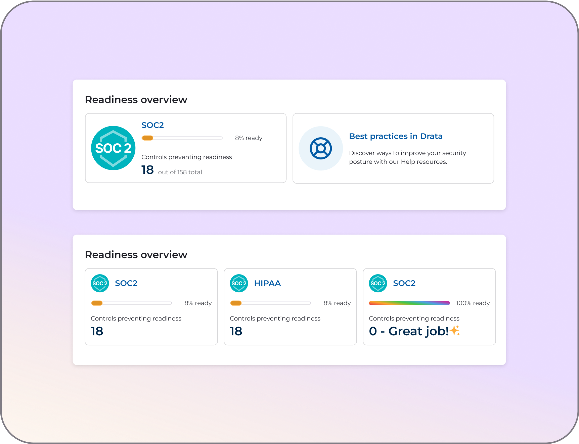Click the HIPAA card's orange progress bar

coord(270,303)
